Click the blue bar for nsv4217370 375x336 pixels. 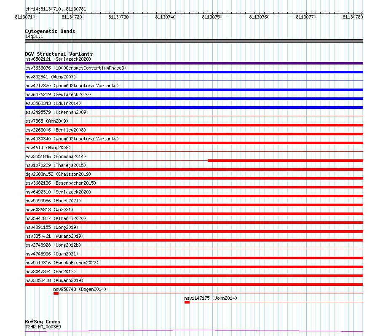(x=194, y=90)
